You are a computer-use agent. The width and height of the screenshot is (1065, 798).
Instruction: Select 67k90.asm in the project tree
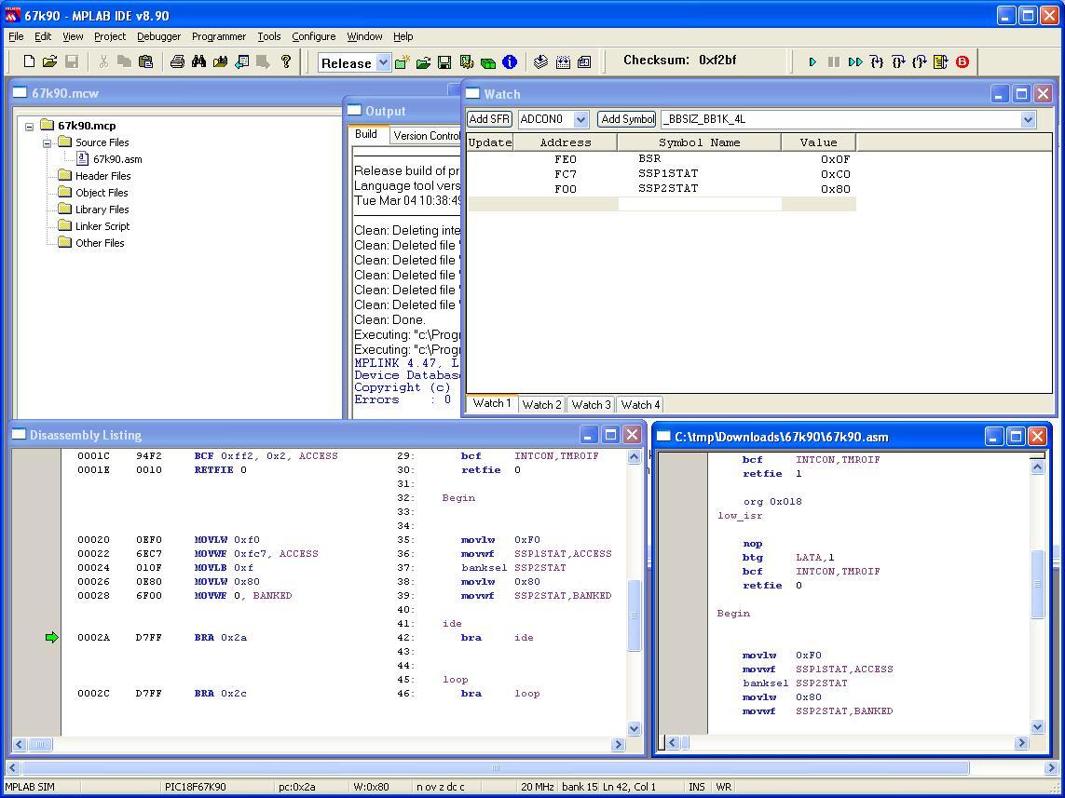[x=117, y=159]
